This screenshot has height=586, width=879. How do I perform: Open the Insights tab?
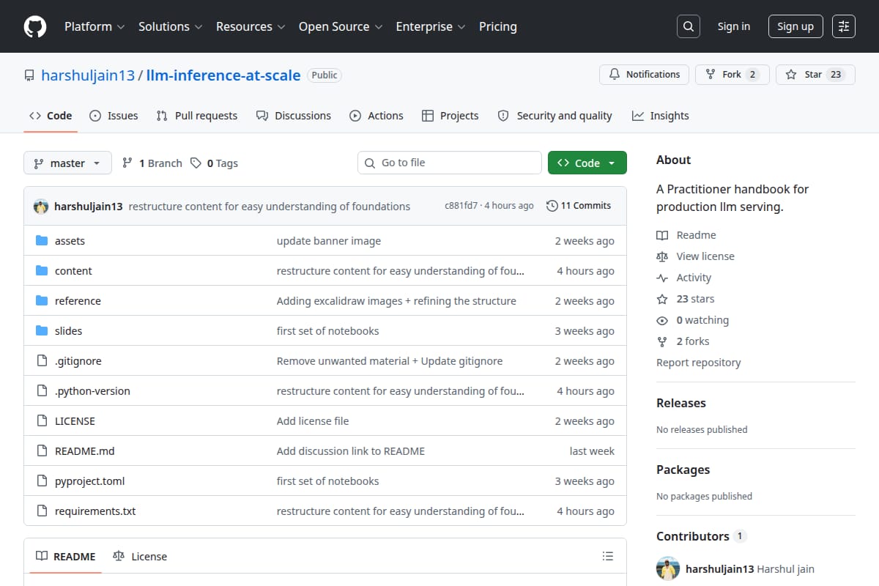click(661, 116)
